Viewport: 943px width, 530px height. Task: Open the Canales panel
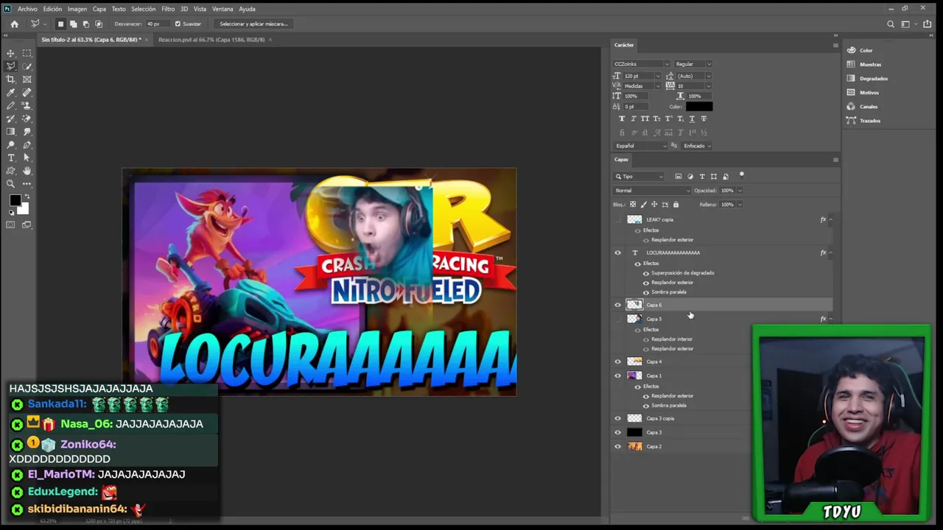(x=869, y=107)
